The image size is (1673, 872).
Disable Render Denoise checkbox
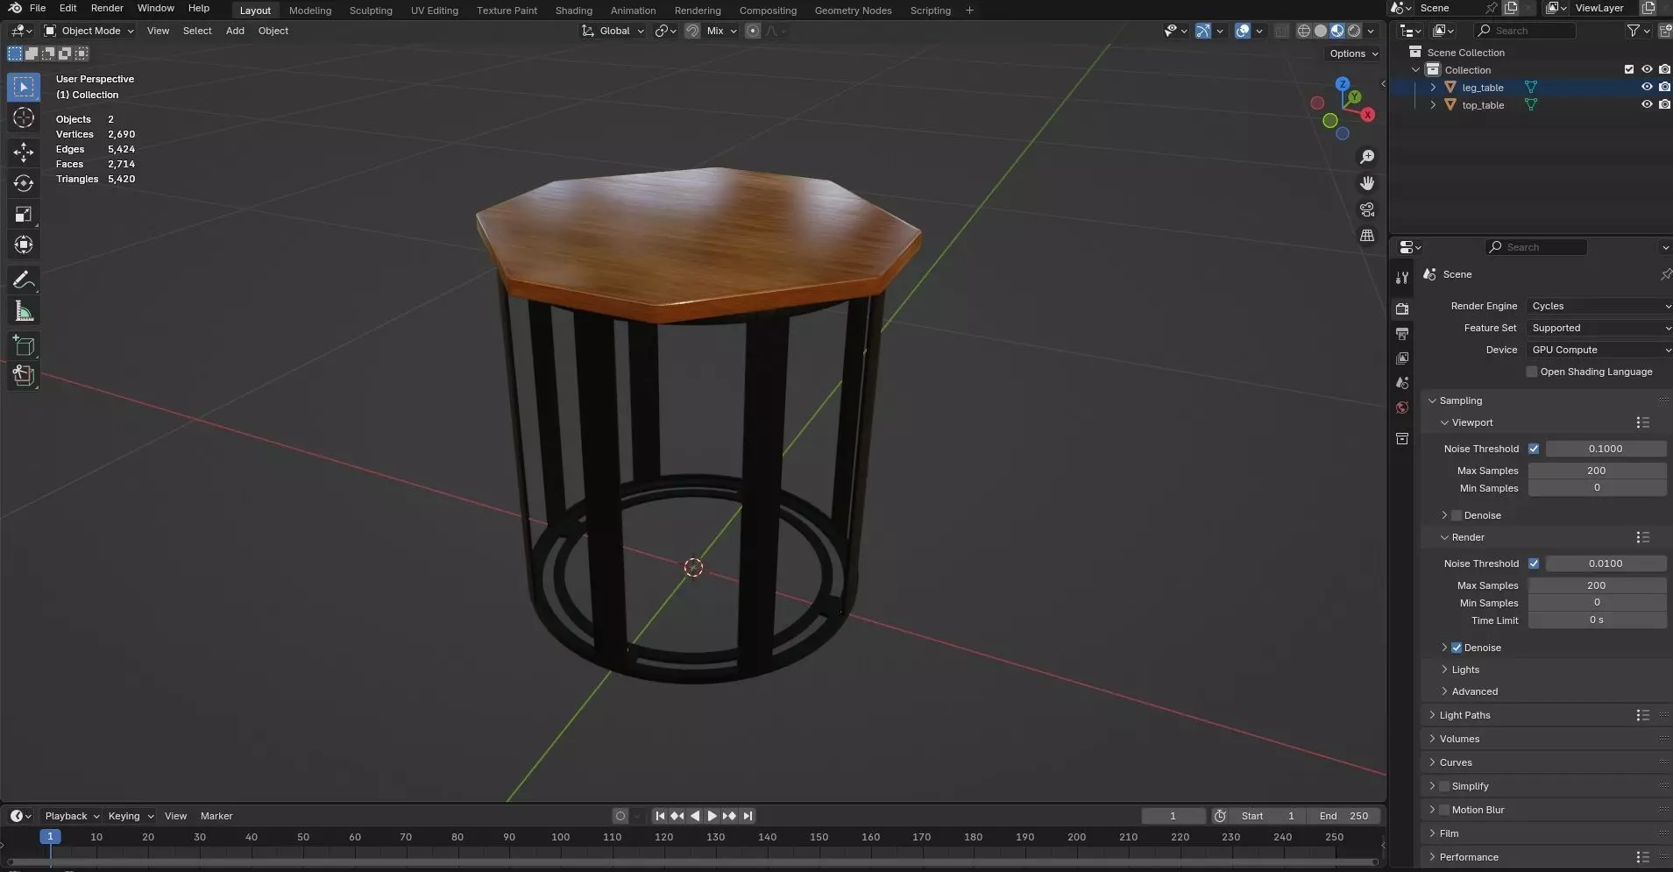[x=1457, y=648]
